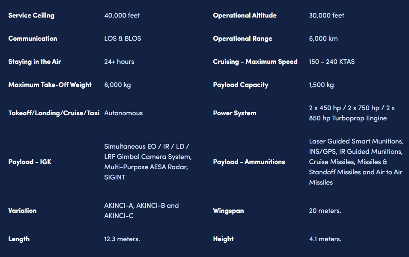Click the LOS & BLOS value
This screenshot has height=257, width=409.
click(x=122, y=39)
